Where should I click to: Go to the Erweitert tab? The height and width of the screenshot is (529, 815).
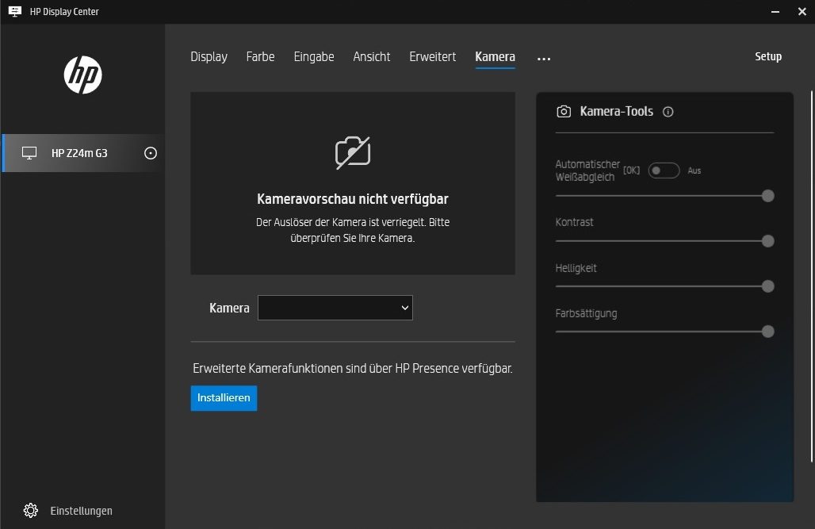tap(432, 56)
